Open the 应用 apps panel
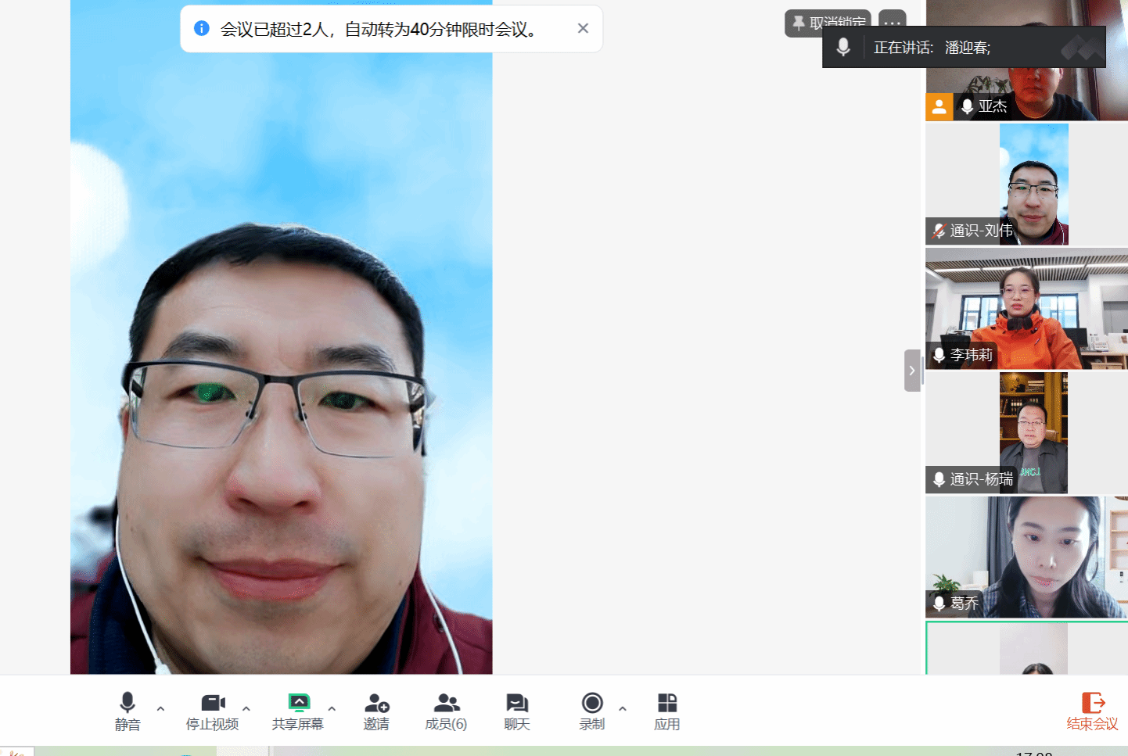This screenshot has width=1128, height=756. point(666,711)
